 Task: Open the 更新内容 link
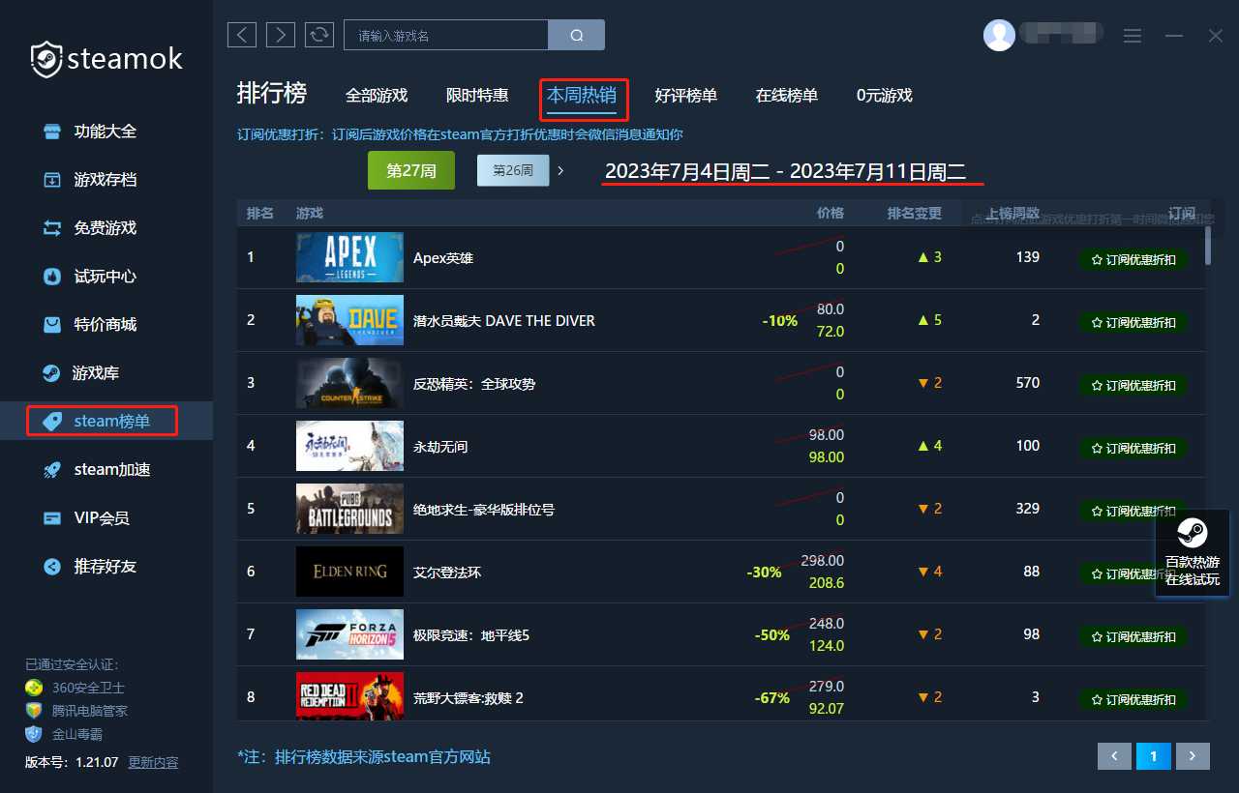click(x=153, y=762)
